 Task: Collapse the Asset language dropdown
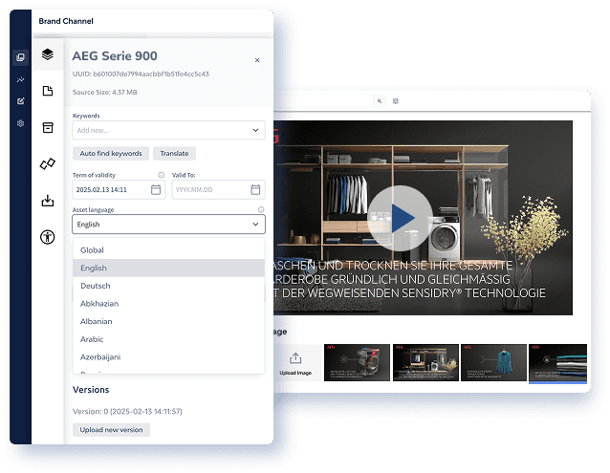coord(255,225)
